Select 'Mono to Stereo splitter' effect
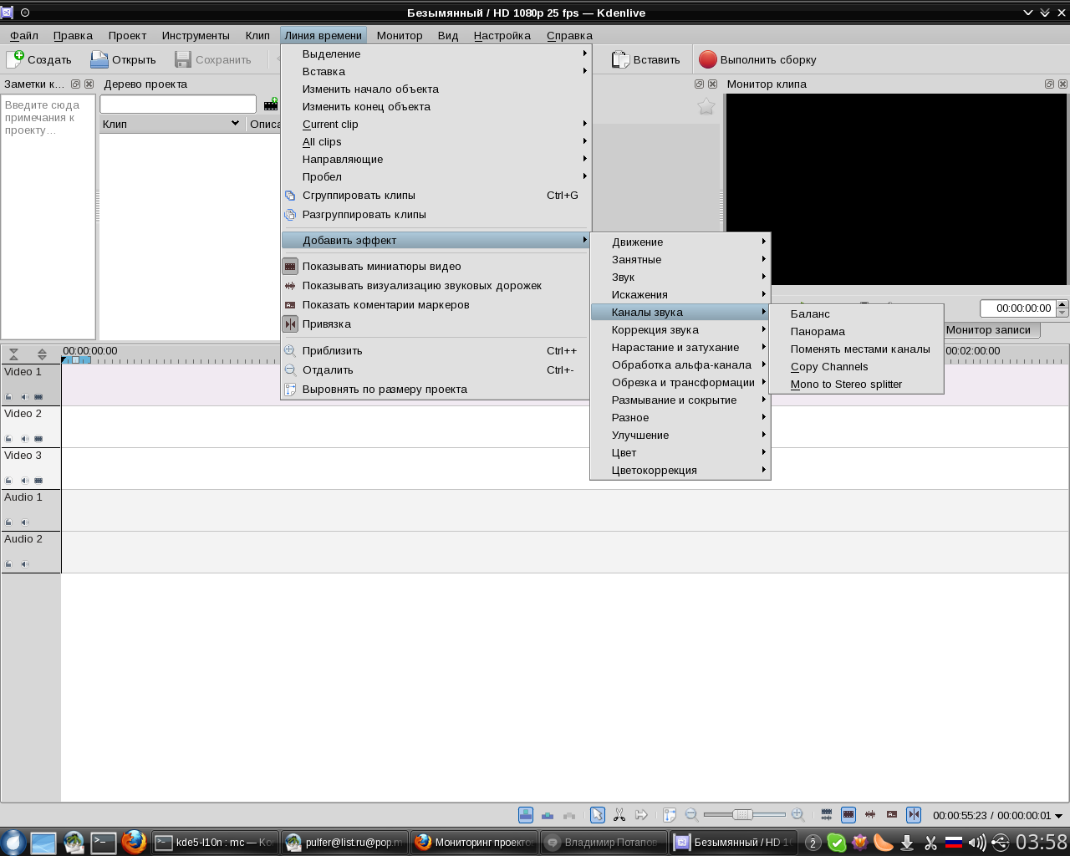The width and height of the screenshot is (1070, 856). coord(856,385)
